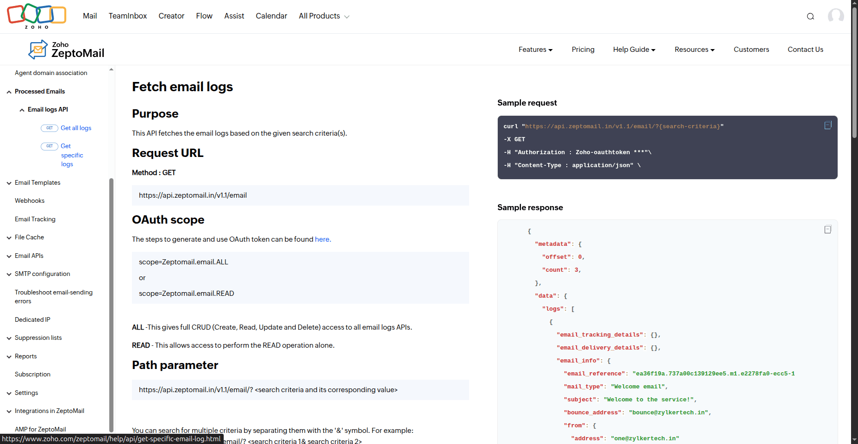858x444 pixels.
Task: Click the Zoho logo in top bar
Action: click(x=37, y=16)
